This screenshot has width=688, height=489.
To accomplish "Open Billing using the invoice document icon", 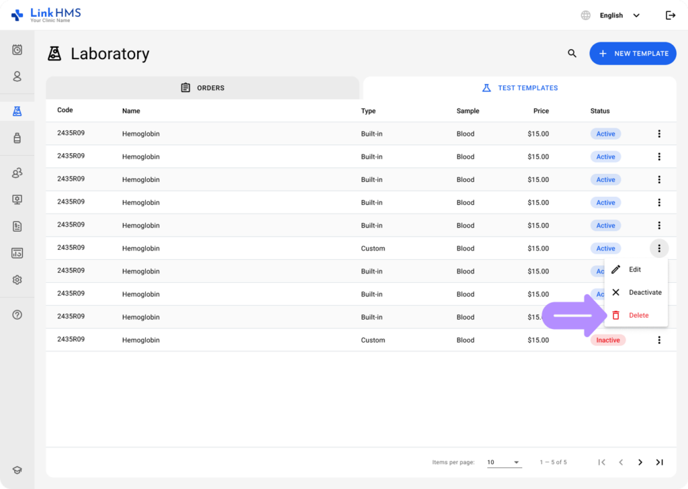I will [17, 226].
